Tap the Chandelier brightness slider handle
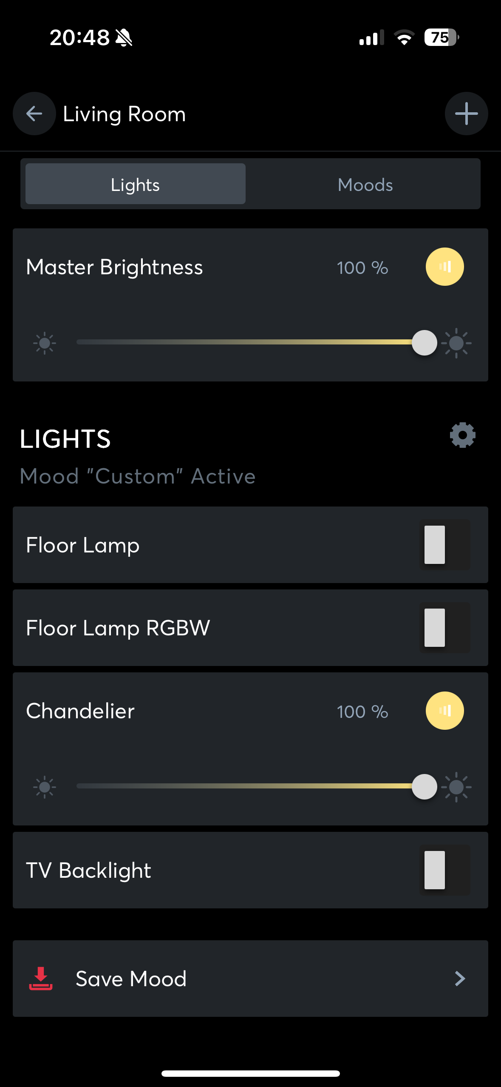 coord(424,787)
